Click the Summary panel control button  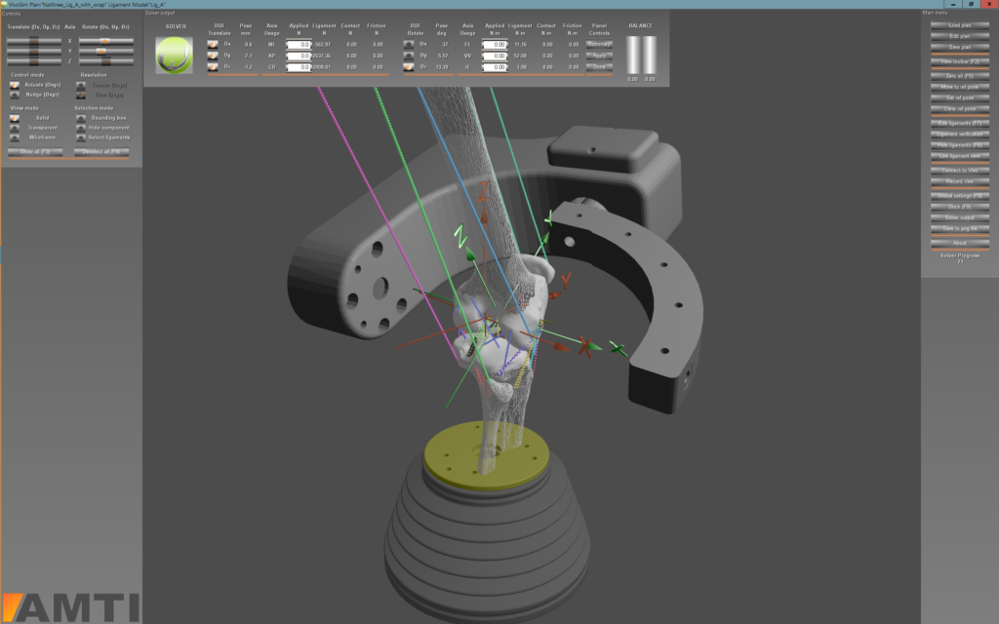coord(600,45)
